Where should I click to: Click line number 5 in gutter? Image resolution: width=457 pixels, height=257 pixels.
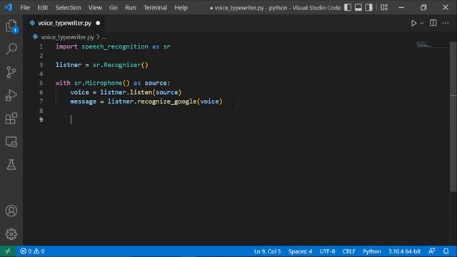point(41,83)
